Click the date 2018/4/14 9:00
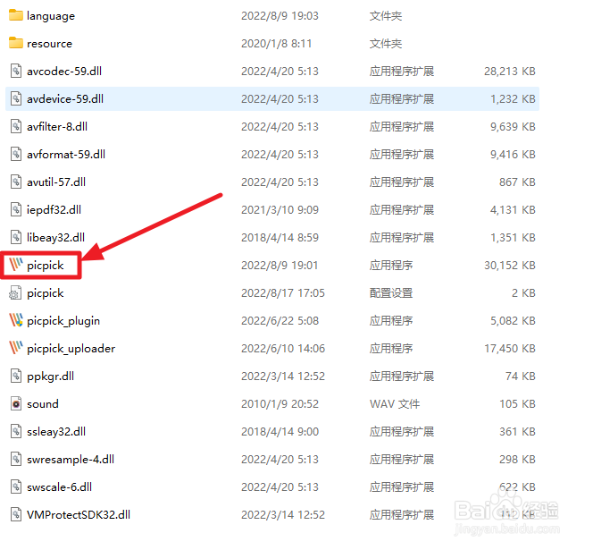The image size is (593, 550). pyautogui.click(x=280, y=431)
